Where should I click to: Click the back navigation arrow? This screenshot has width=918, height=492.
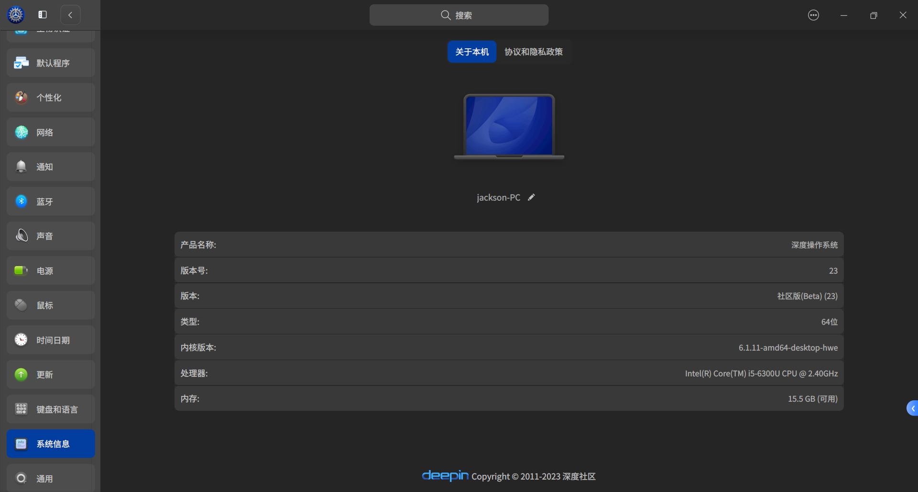pyautogui.click(x=70, y=15)
